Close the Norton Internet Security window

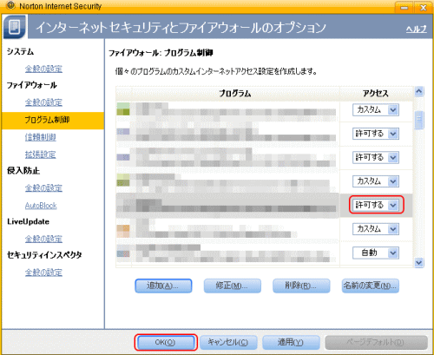coord(423,8)
